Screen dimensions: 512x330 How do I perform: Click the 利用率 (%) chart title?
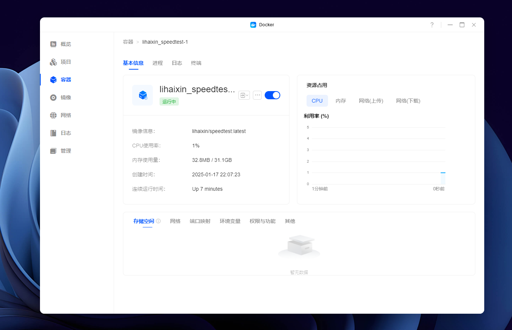point(316,116)
